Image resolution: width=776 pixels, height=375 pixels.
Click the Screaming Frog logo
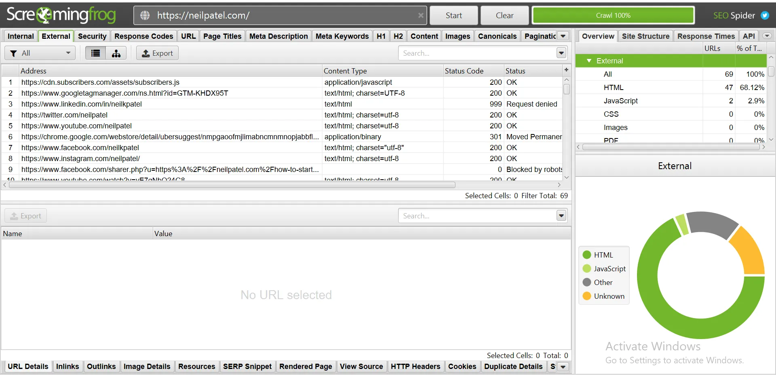pyautogui.click(x=61, y=15)
